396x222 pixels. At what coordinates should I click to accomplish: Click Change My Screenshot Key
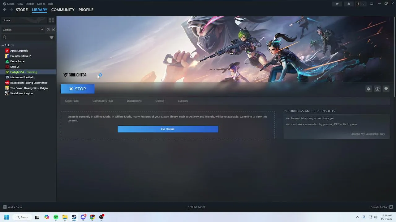368,134
